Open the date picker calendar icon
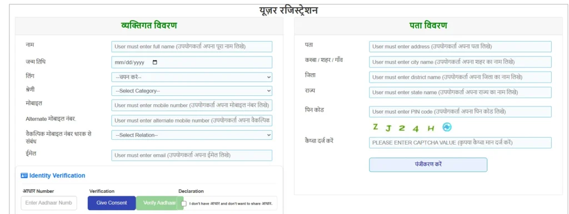Screen dimensions: 569x214 click(155, 62)
